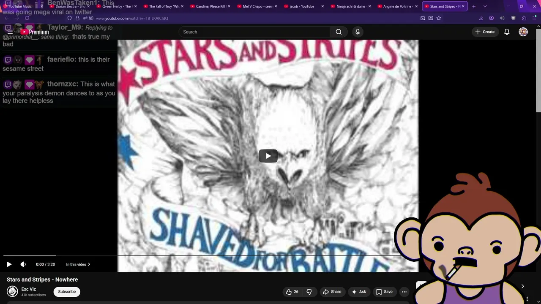This screenshot has width=541, height=304.
Task: Like the video with thumbs up
Action: click(x=292, y=292)
